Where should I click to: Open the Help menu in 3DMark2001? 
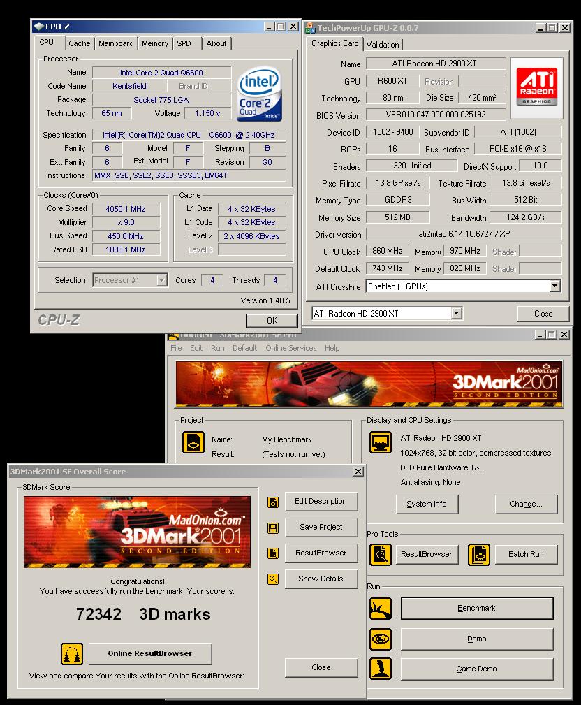(332, 348)
